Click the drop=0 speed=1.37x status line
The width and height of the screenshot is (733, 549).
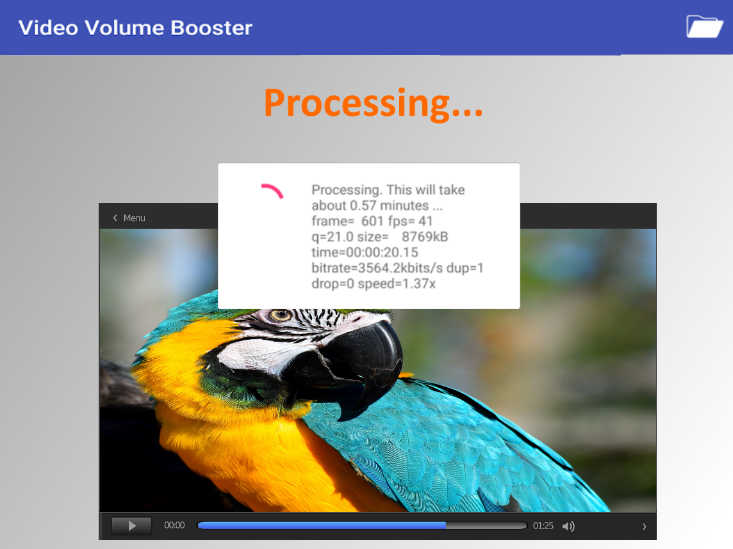click(373, 283)
